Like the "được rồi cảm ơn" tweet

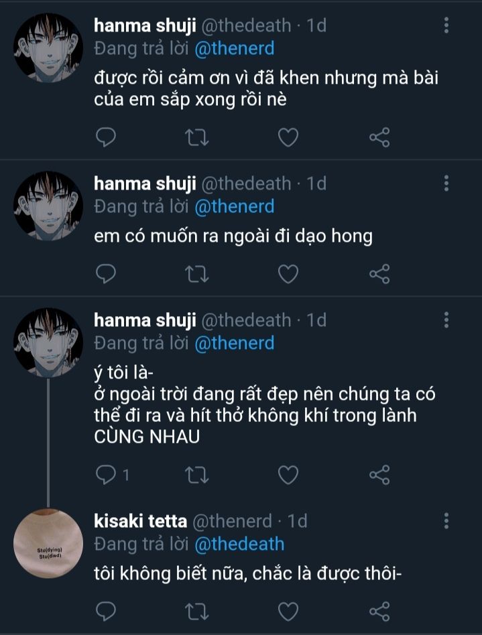(288, 138)
